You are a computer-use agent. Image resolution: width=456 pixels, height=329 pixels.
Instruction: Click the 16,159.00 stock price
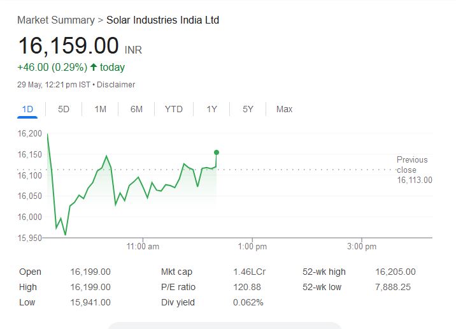[x=68, y=47]
